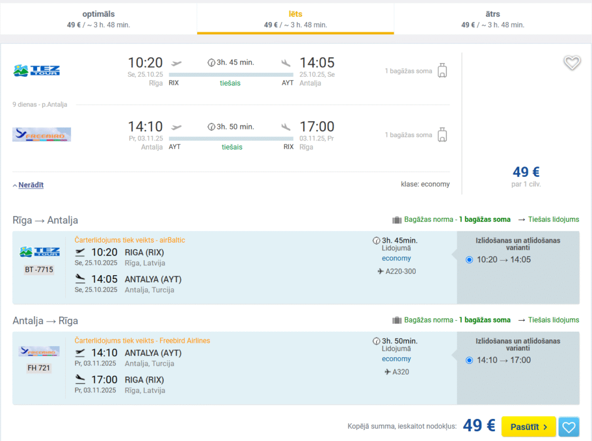Switch to the ātrs sorting tab

pyautogui.click(x=493, y=18)
